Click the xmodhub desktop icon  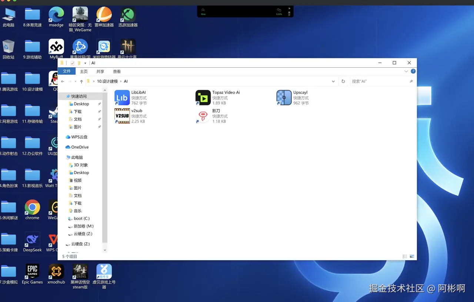click(x=56, y=274)
